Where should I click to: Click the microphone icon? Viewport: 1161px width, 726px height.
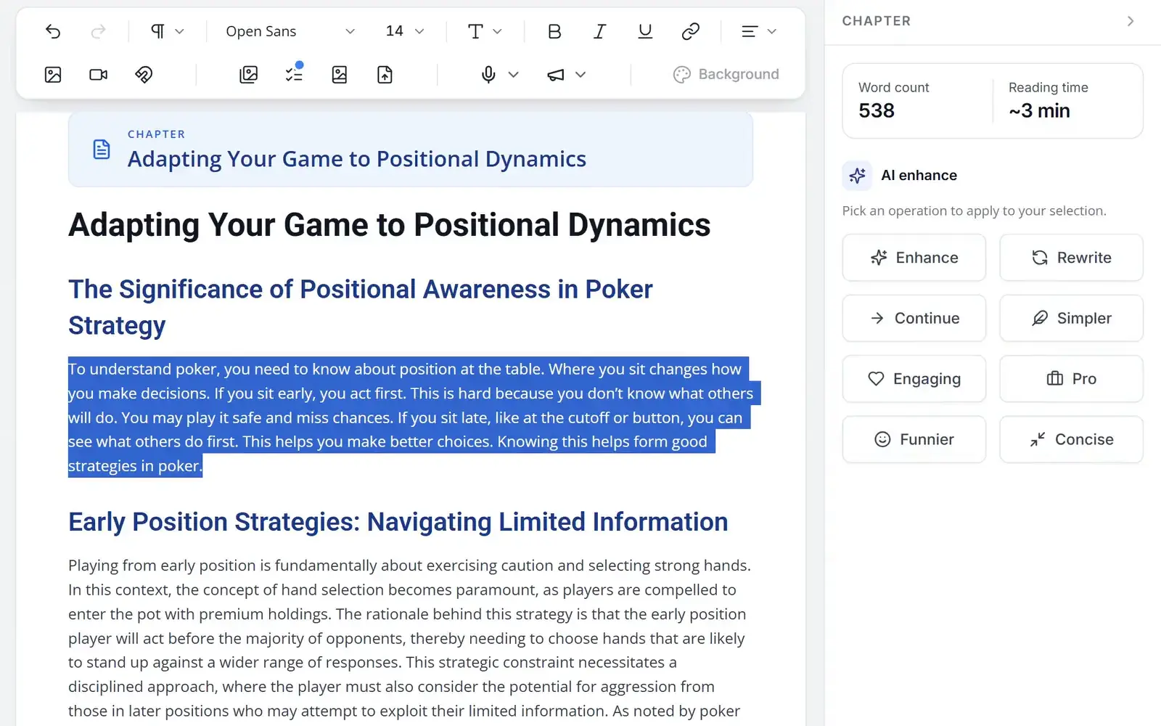pyautogui.click(x=488, y=74)
